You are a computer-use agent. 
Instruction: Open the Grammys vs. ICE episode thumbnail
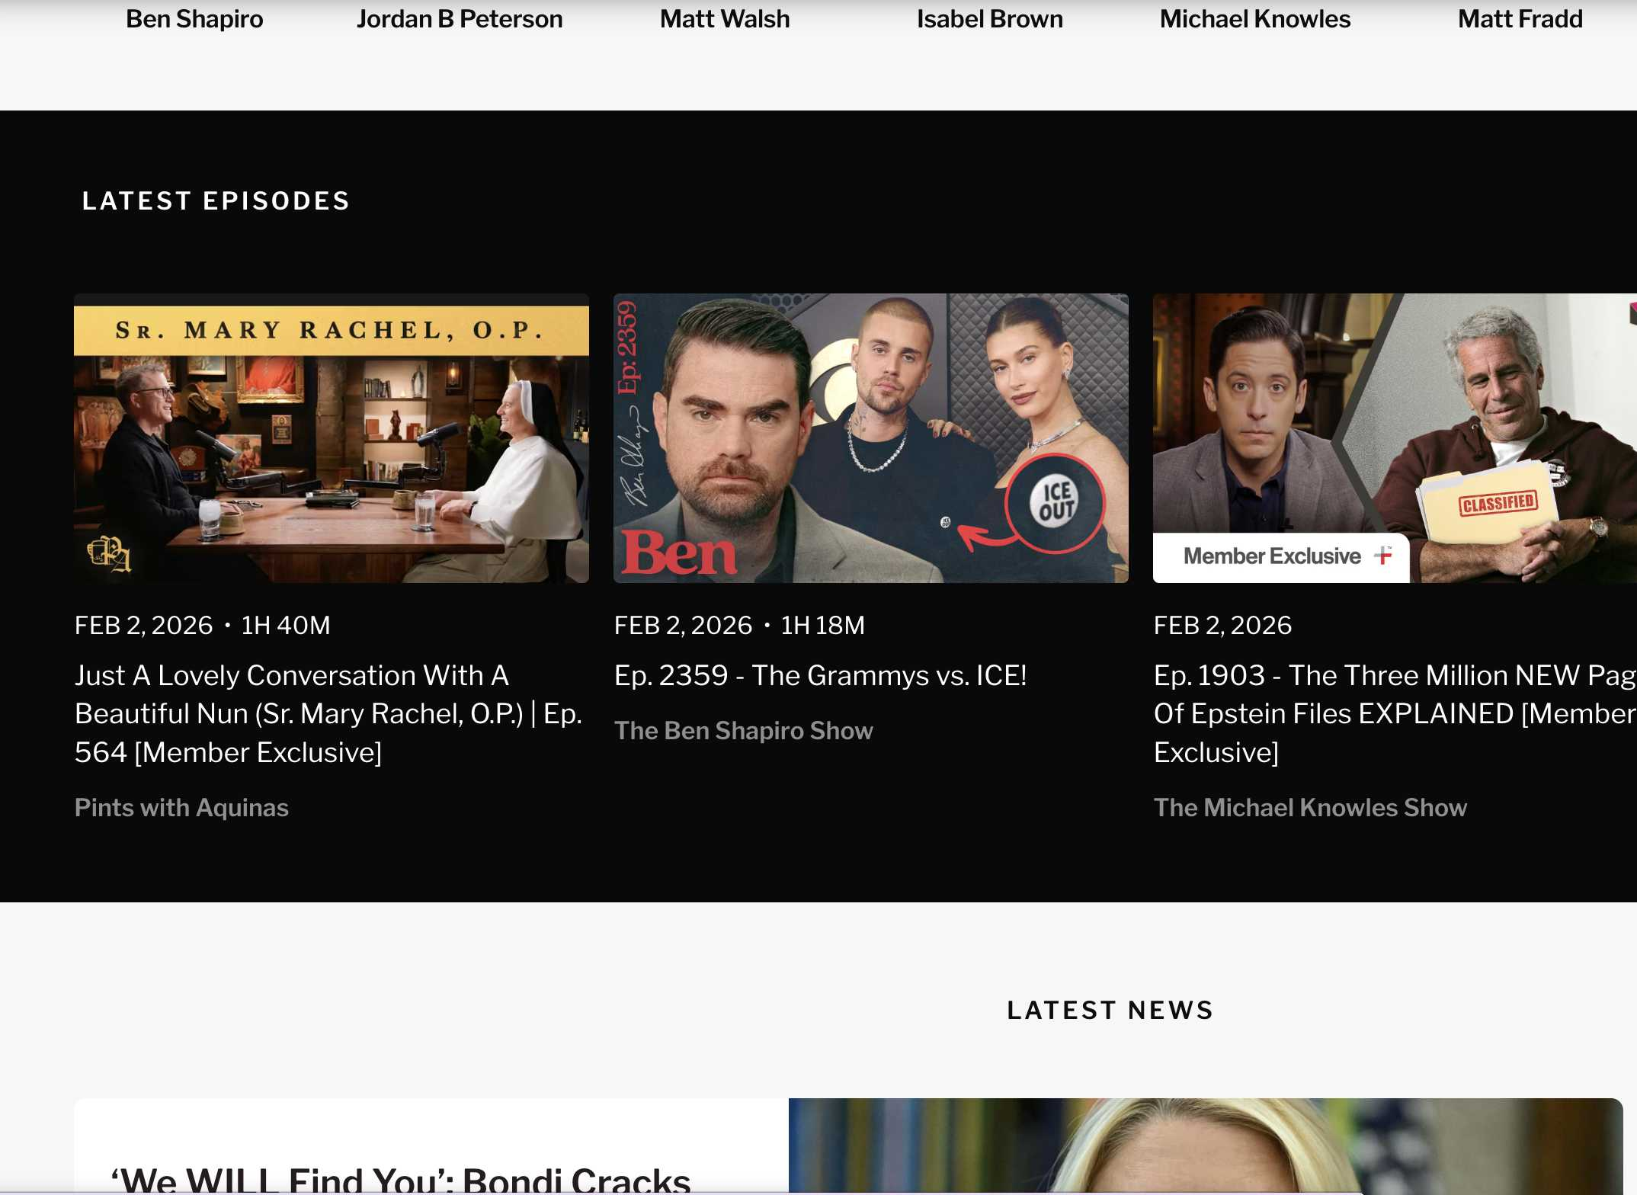pyautogui.click(x=870, y=438)
